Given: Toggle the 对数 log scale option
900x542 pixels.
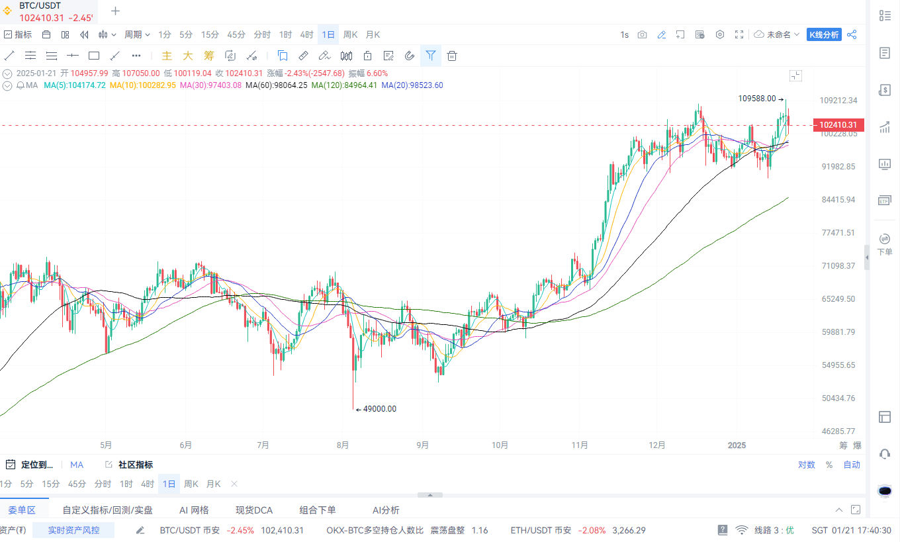Looking at the screenshot, I should tap(806, 465).
